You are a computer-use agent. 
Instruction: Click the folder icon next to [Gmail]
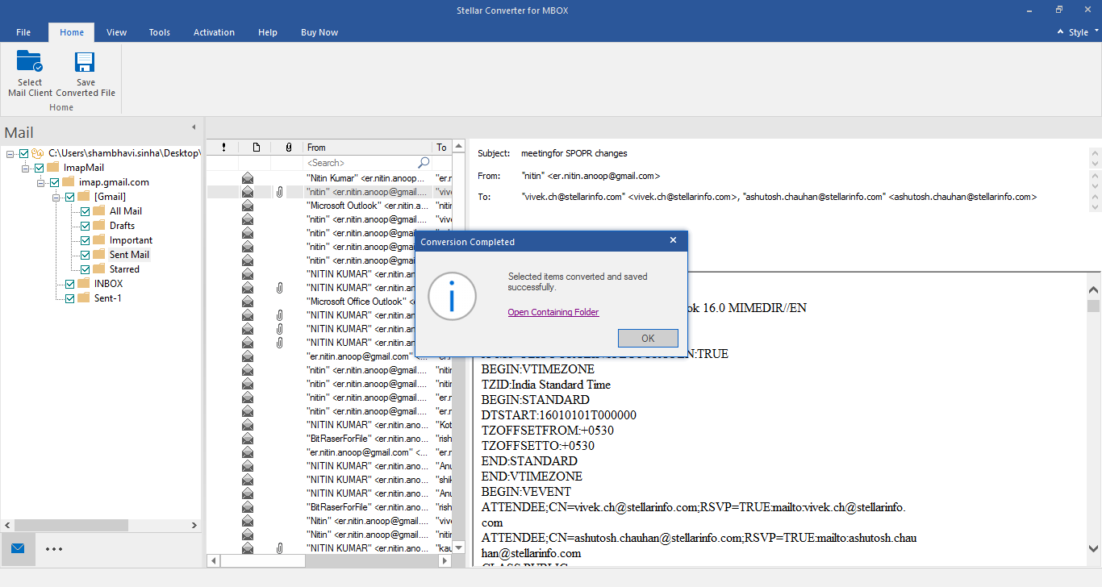point(84,197)
